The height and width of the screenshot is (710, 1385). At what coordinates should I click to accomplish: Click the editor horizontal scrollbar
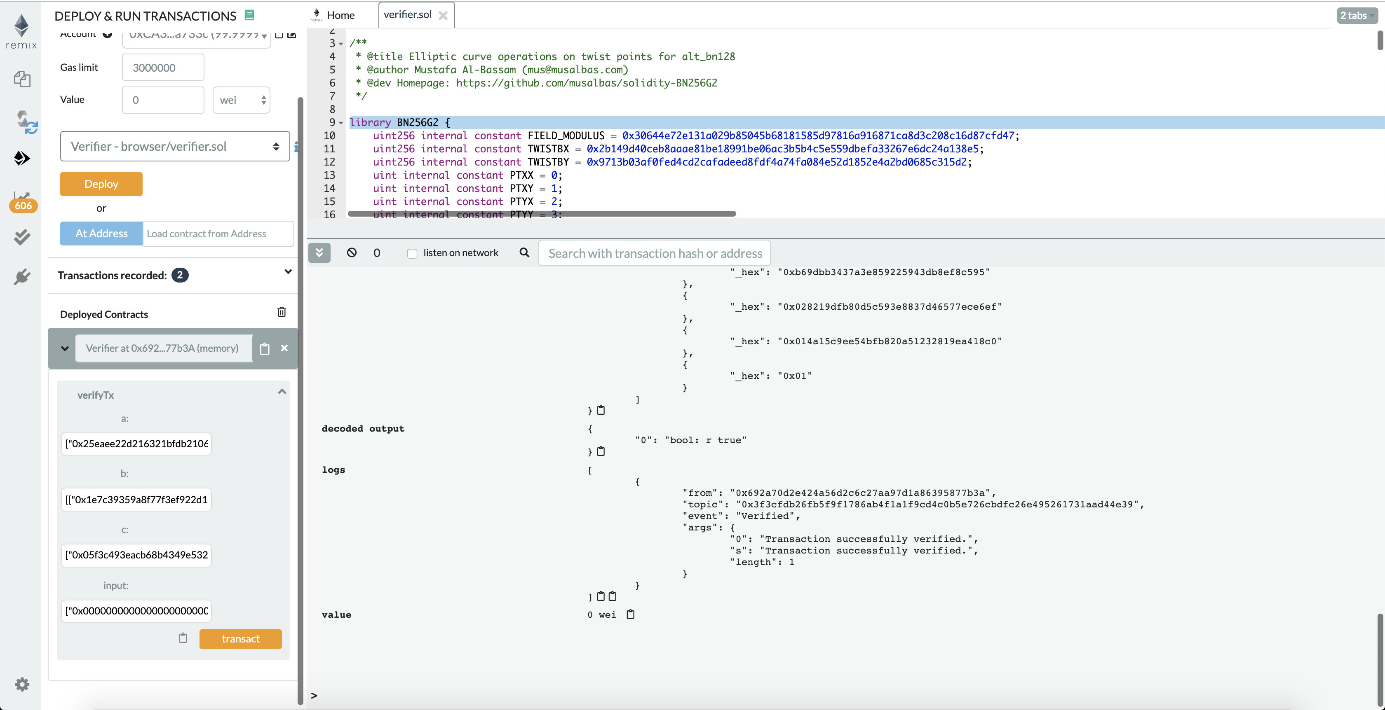541,214
